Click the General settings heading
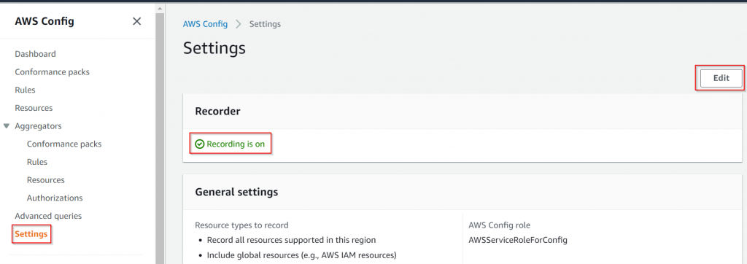This screenshot has width=747, height=264. point(237,192)
